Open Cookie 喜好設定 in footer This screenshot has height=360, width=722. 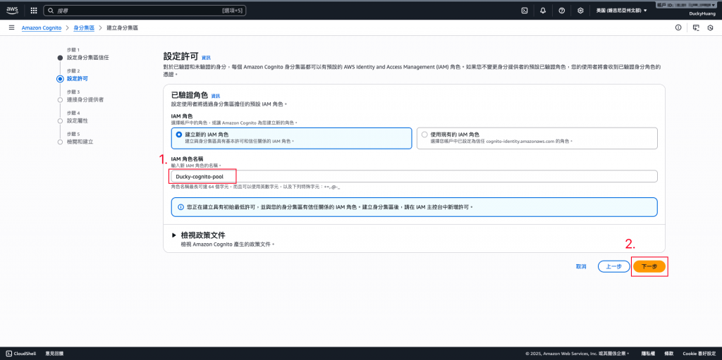699,354
